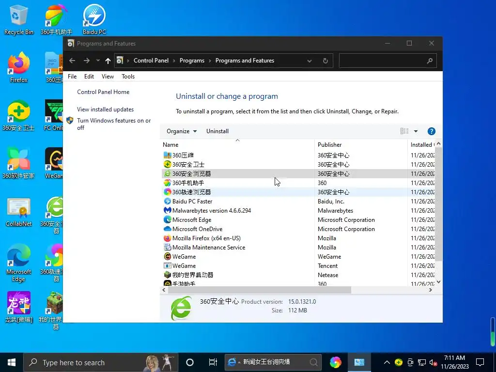The height and width of the screenshot is (372, 496).
Task: Click Mozilla Maintenance Service icon
Action: [x=167, y=248]
